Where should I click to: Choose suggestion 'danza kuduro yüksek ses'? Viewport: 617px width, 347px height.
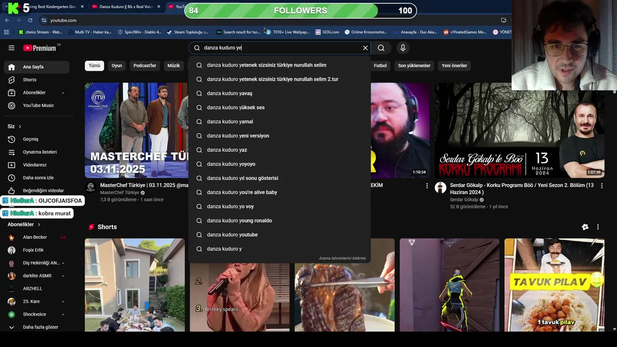(x=280, y=107)
